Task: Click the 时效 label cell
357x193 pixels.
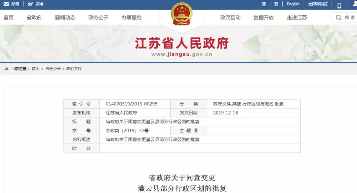Action: (x=81, y=148)
